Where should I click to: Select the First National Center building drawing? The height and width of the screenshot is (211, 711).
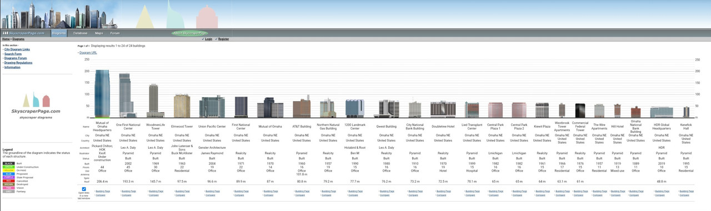point(241,107)
